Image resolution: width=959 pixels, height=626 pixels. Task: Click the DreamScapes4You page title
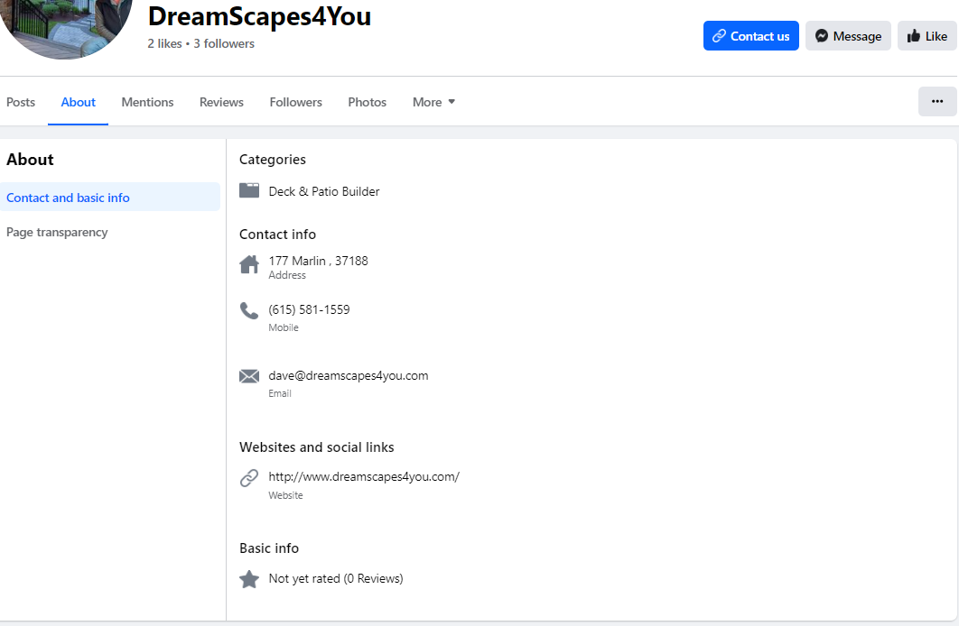[259, 16]
